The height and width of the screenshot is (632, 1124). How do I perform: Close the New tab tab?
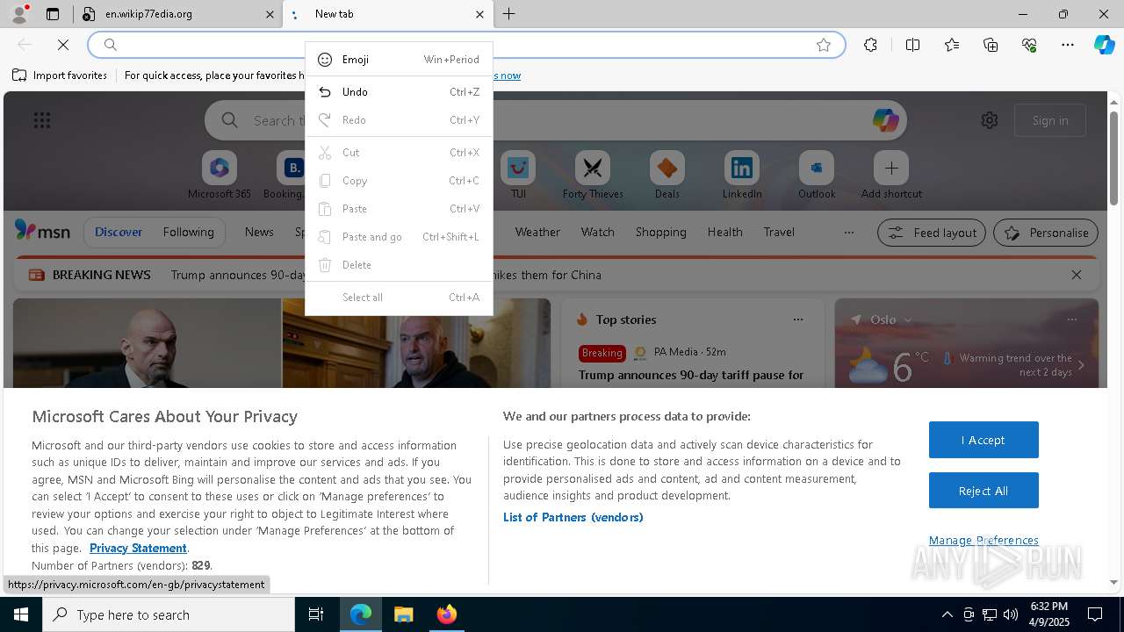(479, 14)
